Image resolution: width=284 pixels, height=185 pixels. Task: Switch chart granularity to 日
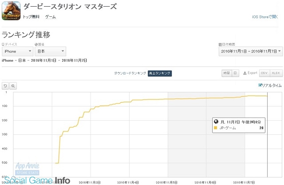[x=235, y=73]
